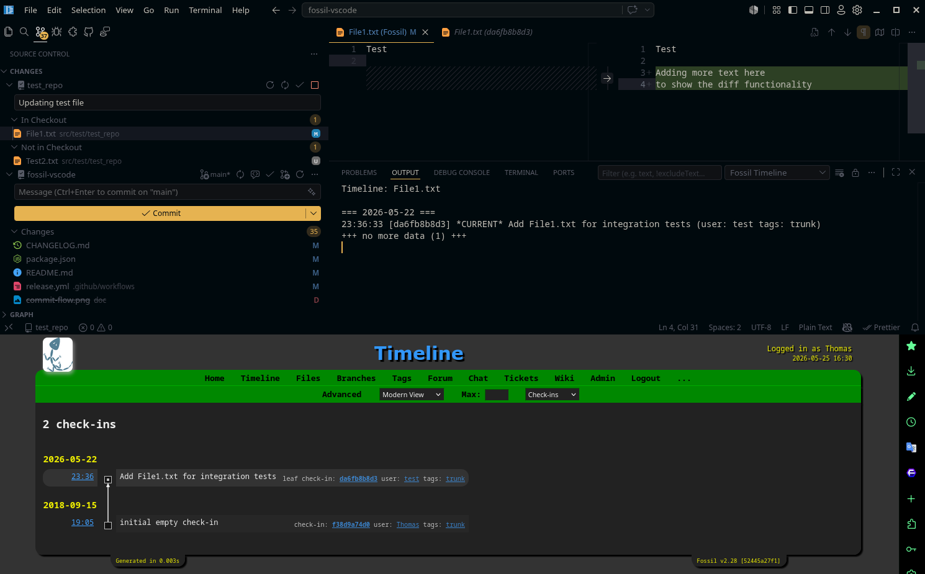
Task: Click the yellow Commit button
Action: coord(160,213)
